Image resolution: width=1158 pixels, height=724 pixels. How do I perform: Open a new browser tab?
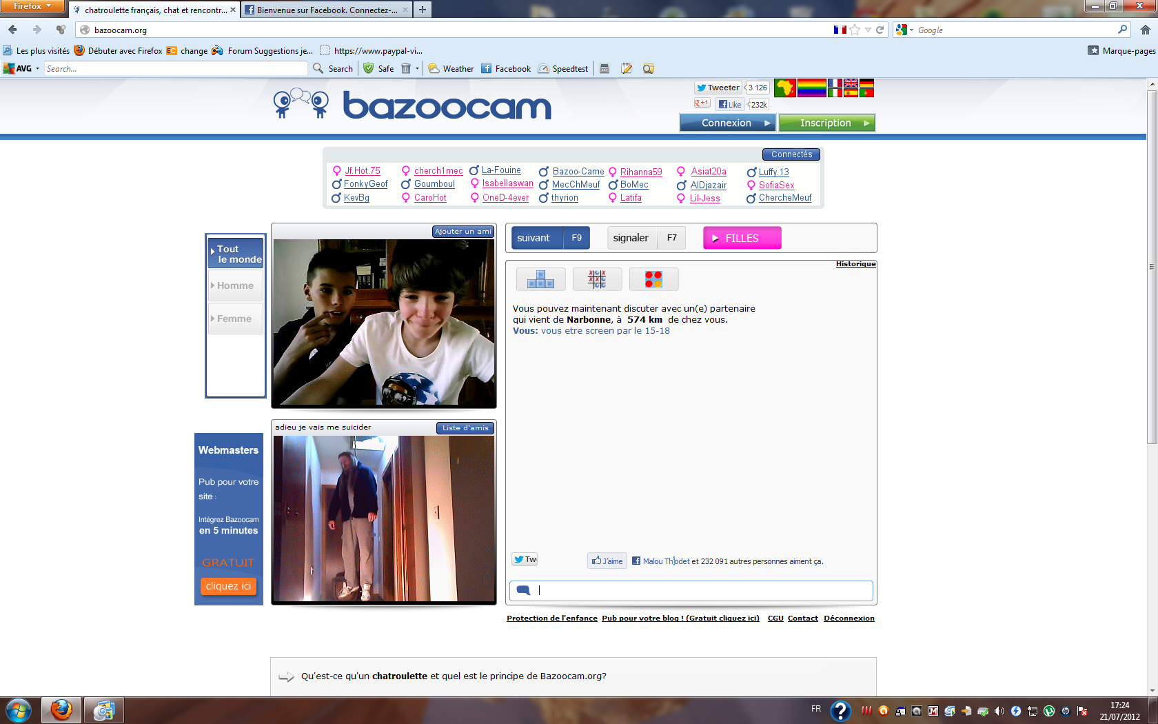[423, 10]
